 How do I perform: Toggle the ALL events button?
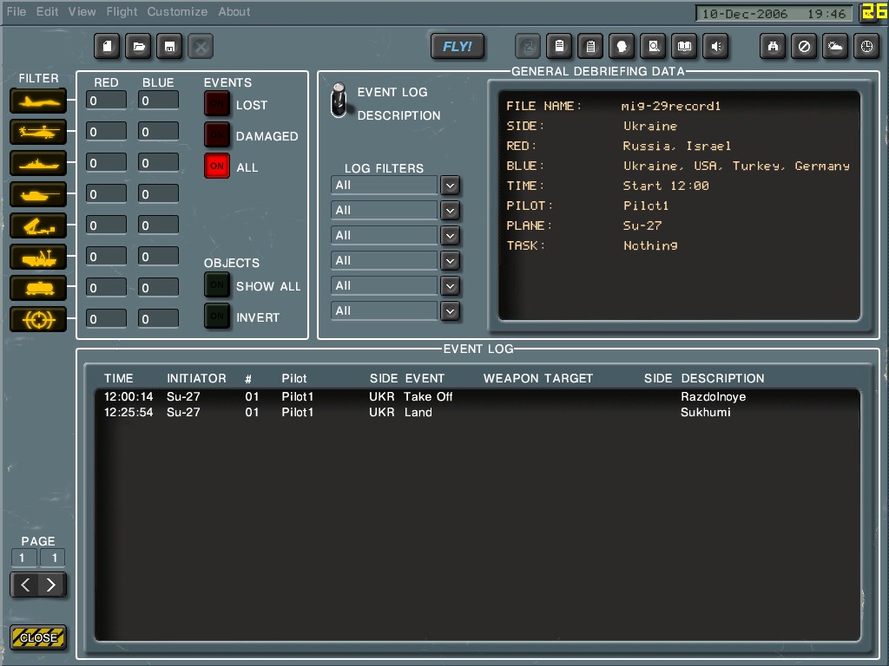(216, 166)
